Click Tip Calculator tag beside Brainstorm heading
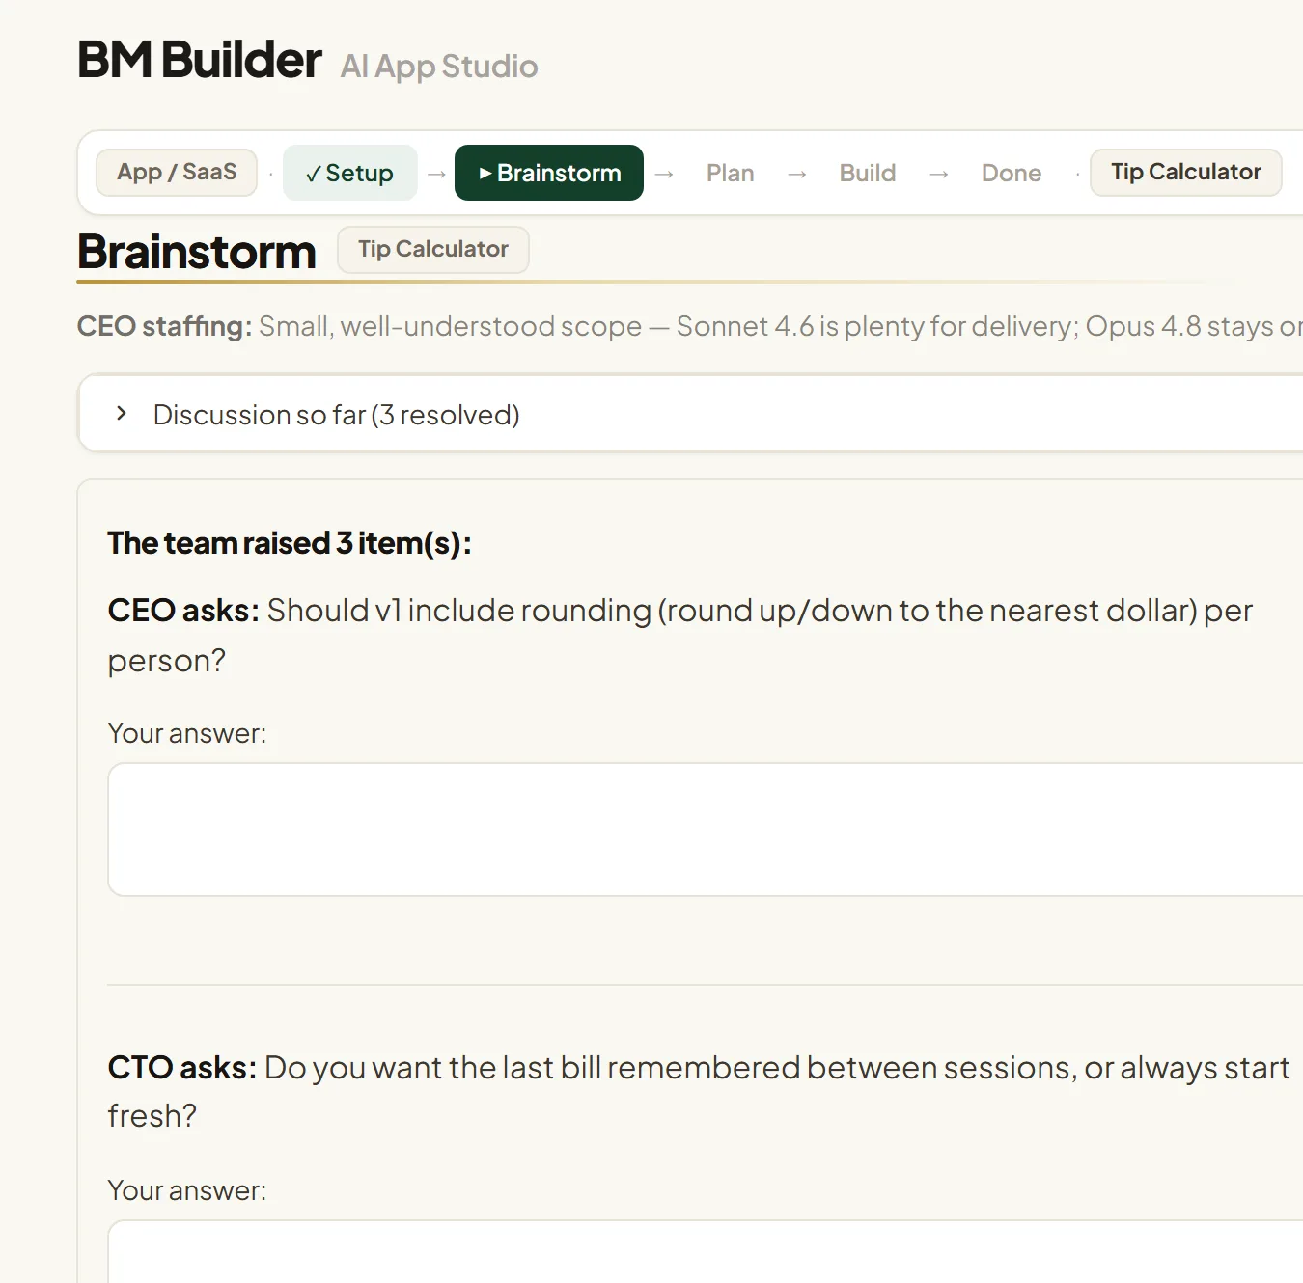This screenshot has height=1283, width=1303. point(433,250)
